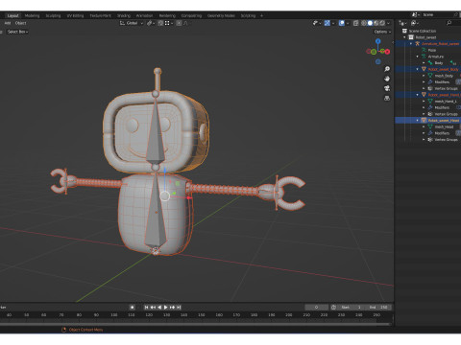Select the Pose item in outliner
461x345 pixels.
[x=432, y=50]
